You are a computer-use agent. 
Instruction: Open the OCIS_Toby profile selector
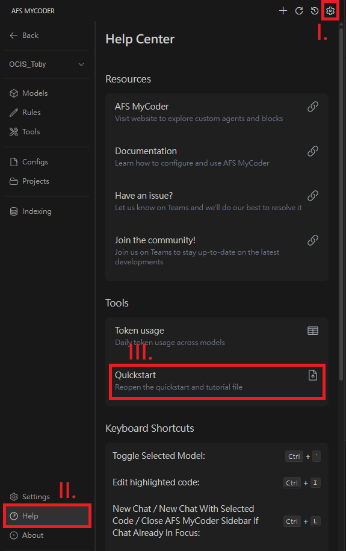[47, 64]
